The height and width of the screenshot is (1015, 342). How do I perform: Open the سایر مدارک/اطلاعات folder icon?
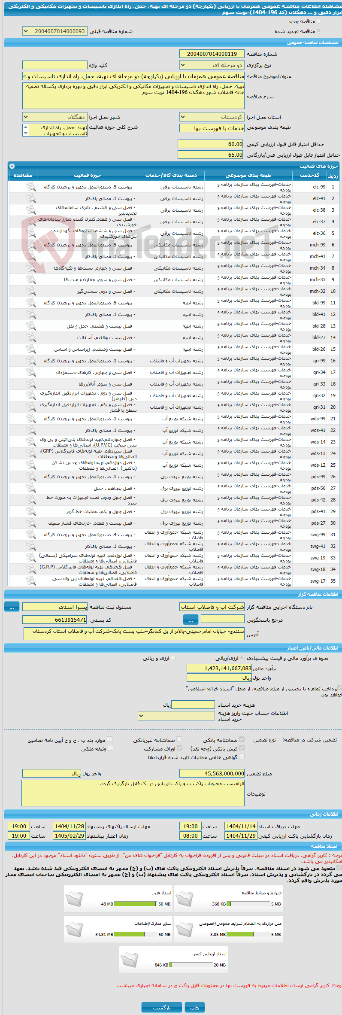74,929
